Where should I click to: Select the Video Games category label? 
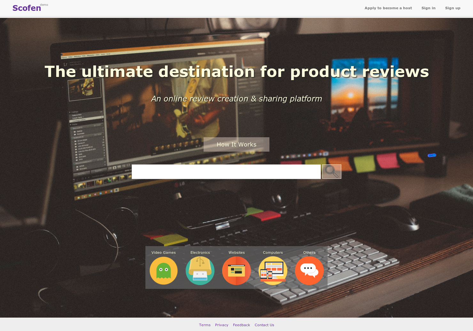click(x=164, y=252)
